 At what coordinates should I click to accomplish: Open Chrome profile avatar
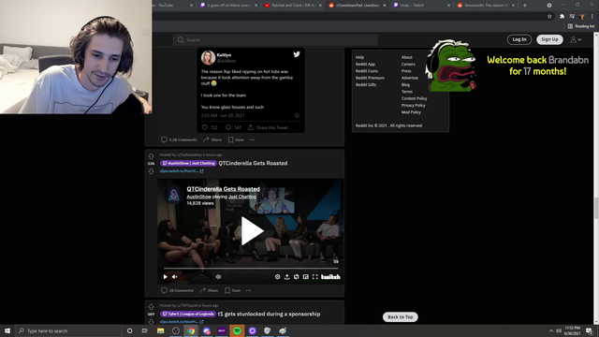pos(582,16)
